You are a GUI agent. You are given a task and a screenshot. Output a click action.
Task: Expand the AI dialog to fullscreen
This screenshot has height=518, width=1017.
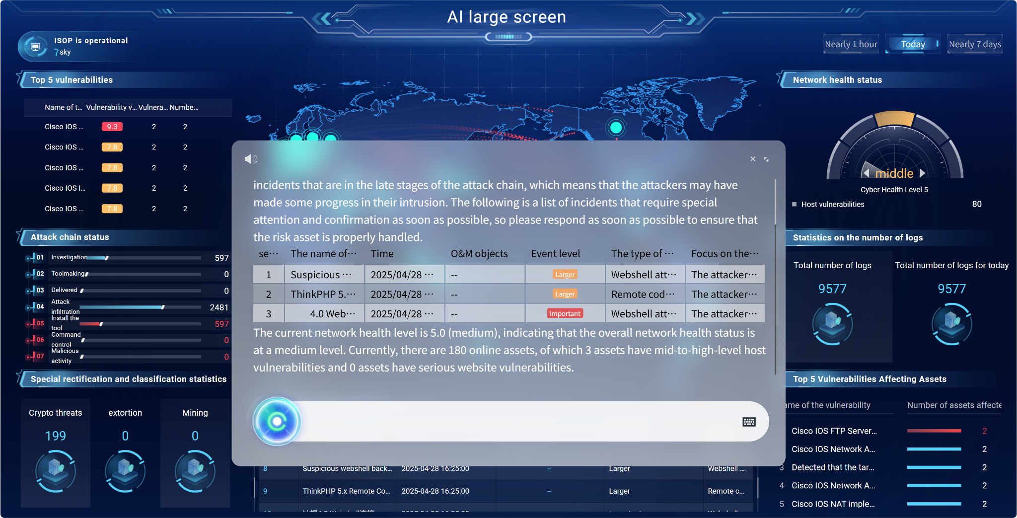tap(766, 159)
